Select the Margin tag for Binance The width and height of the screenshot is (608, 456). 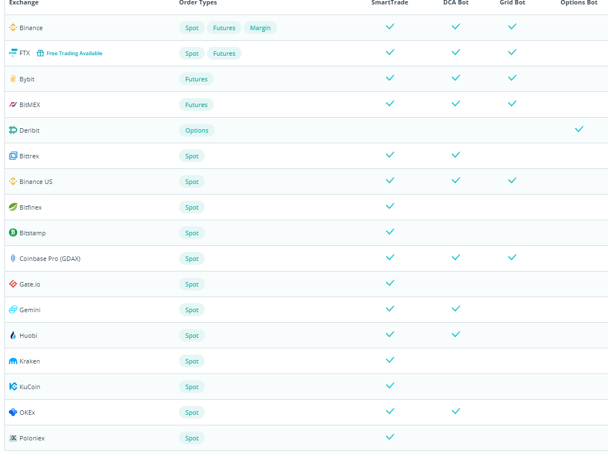click(x=260, y=28)
